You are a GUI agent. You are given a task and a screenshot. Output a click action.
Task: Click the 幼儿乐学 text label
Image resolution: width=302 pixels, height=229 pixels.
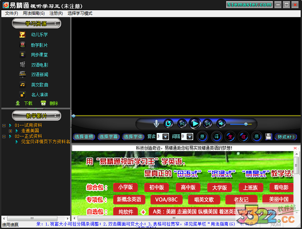pyautogui.click(x=40, y=35)
